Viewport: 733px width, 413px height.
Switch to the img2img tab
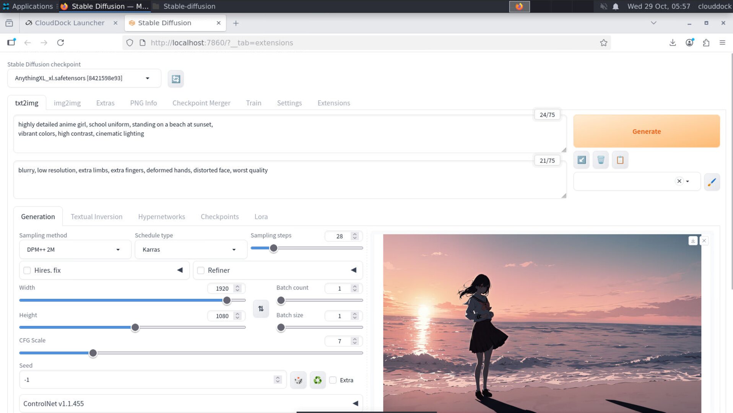(67, 103)
